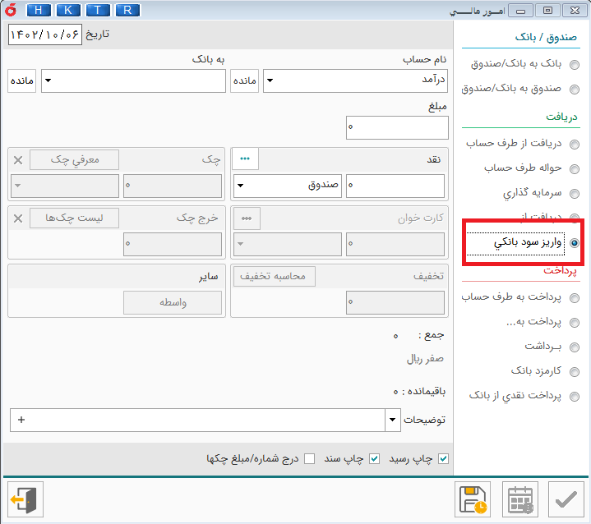Image resolution: width=591 pixels, height=524 pixels.
Task: Open صندوق dropdown under نقد
Action: point(288,186)
